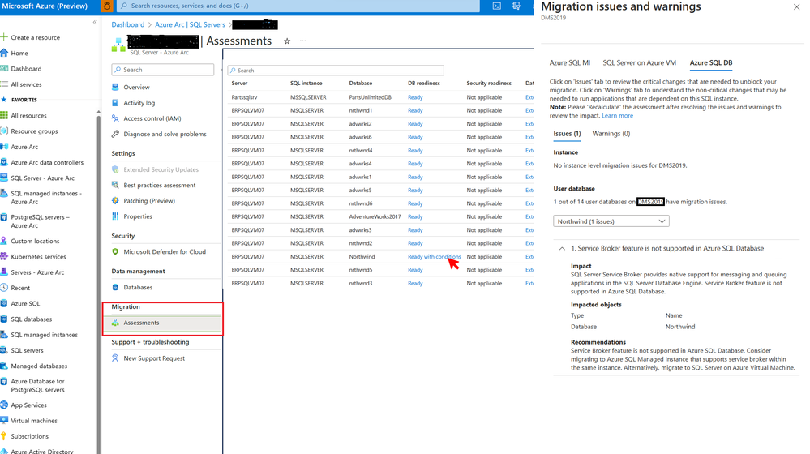
Task: Open Azure SQL
Action: (x=25, y=304)
